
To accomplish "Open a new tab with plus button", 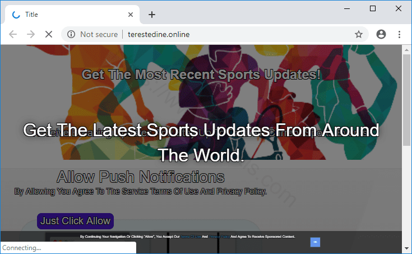I will tap(151, 15).
